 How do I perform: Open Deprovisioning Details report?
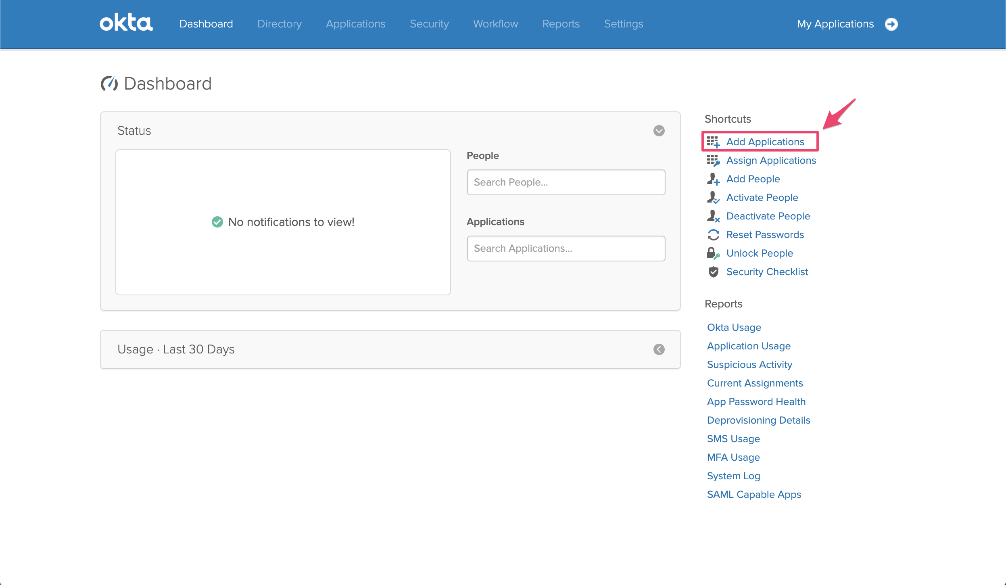[x=758, y=420]
